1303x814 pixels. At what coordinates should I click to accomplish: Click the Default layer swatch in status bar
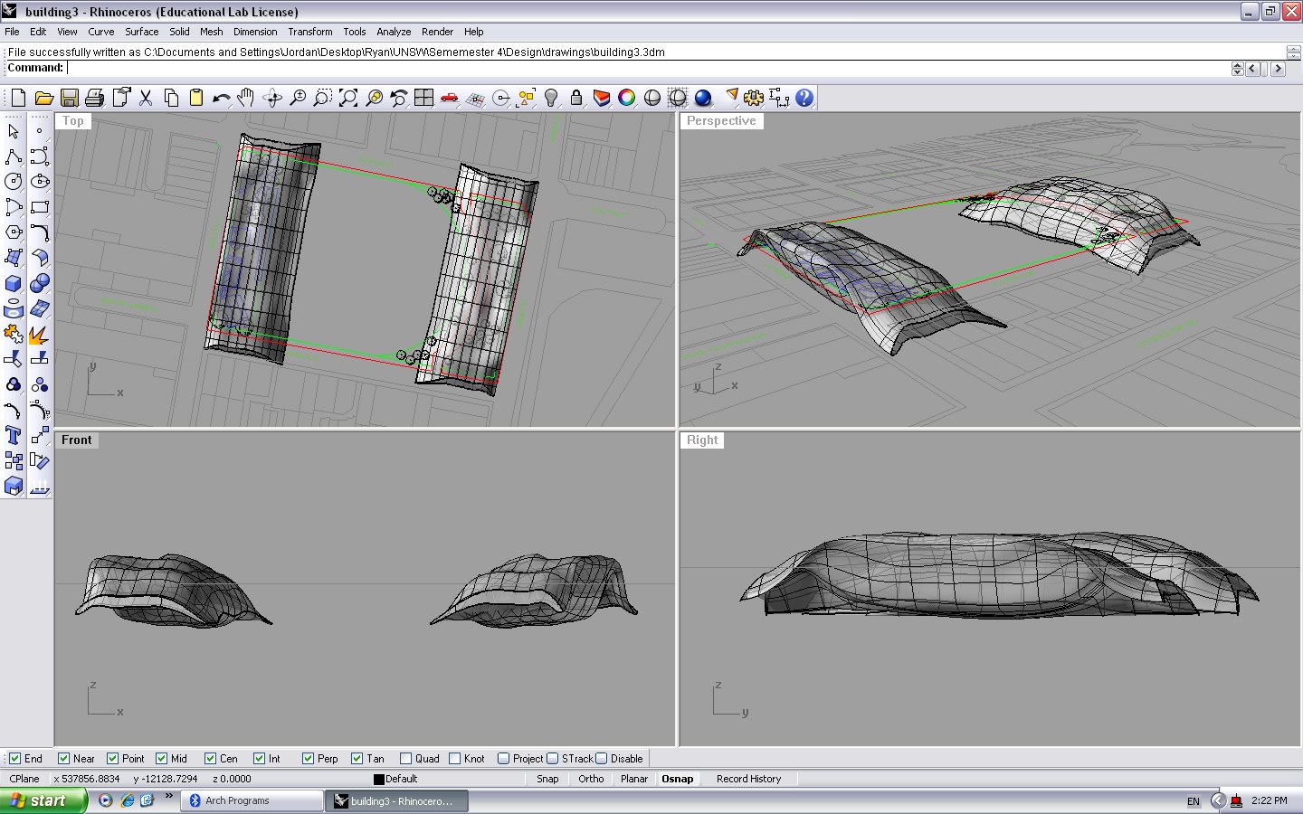tap(379, 779)
